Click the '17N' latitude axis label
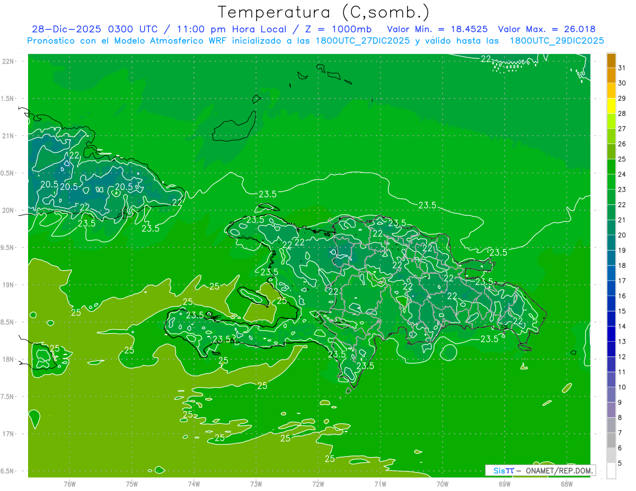Viewport: 636px width, 491px height. coord(8,434)
